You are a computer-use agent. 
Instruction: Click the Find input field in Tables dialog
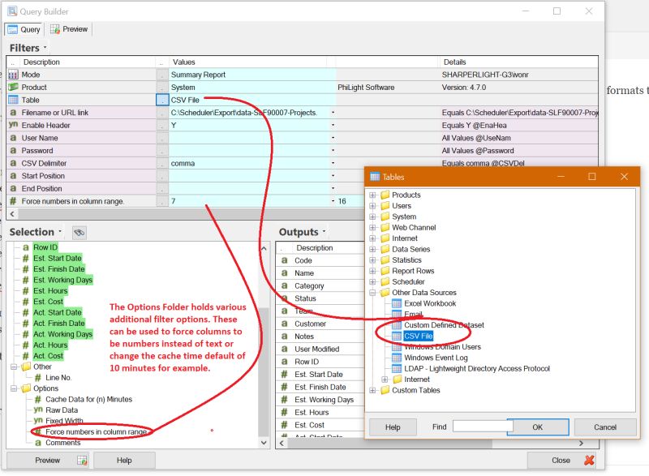483,427
